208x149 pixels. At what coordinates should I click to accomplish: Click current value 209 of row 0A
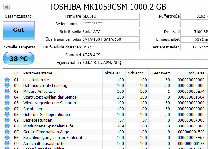click(x=120, y=126)
